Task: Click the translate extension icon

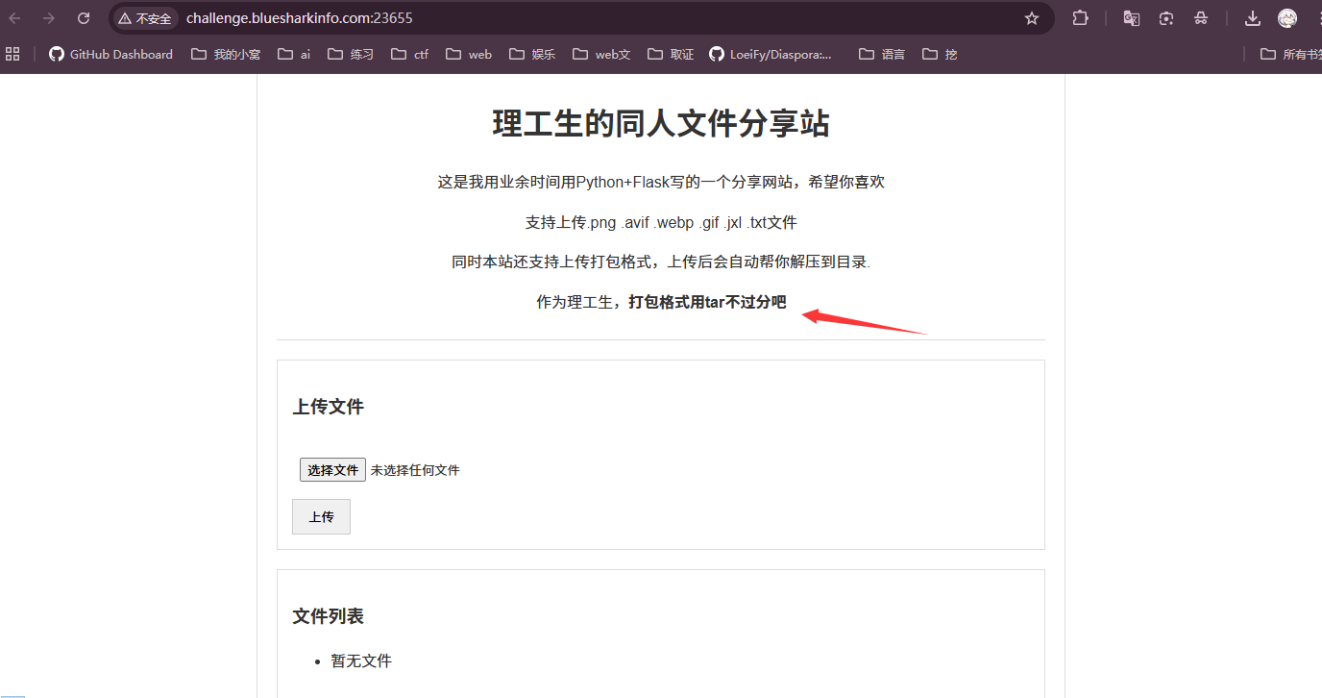Action: coord(1132,18)
